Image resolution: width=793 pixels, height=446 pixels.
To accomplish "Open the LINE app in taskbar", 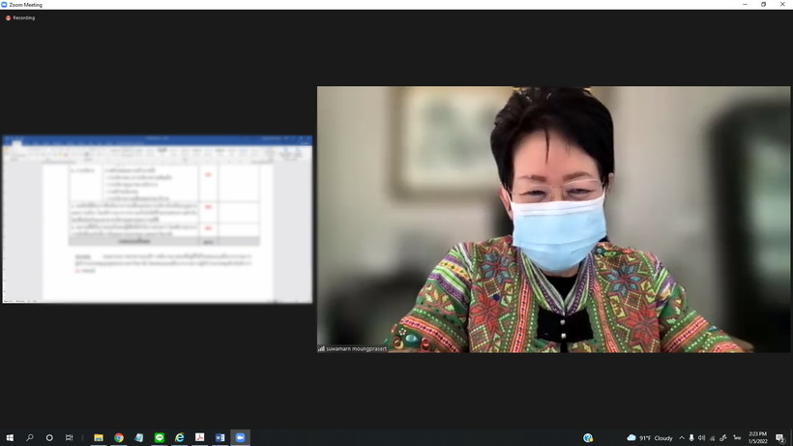I will click(x=160, y=437).
